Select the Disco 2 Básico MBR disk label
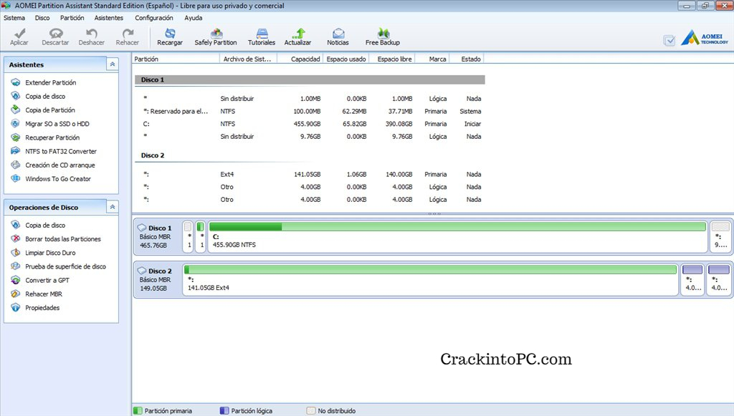 157,279
